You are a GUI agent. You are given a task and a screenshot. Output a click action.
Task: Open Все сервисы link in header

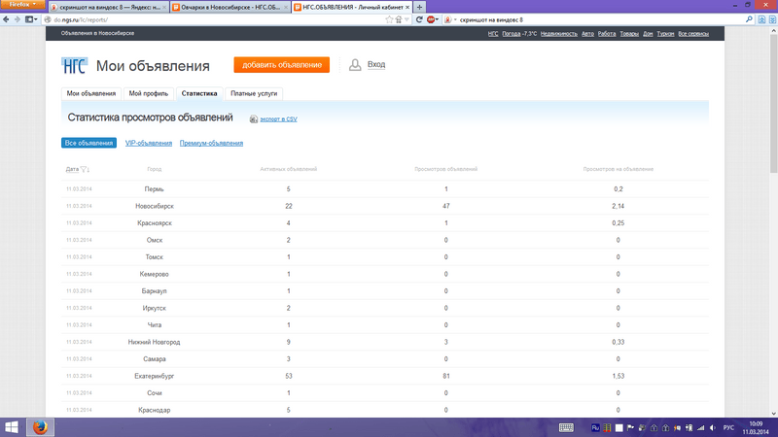pyautogui.click(x=693, y=34)
